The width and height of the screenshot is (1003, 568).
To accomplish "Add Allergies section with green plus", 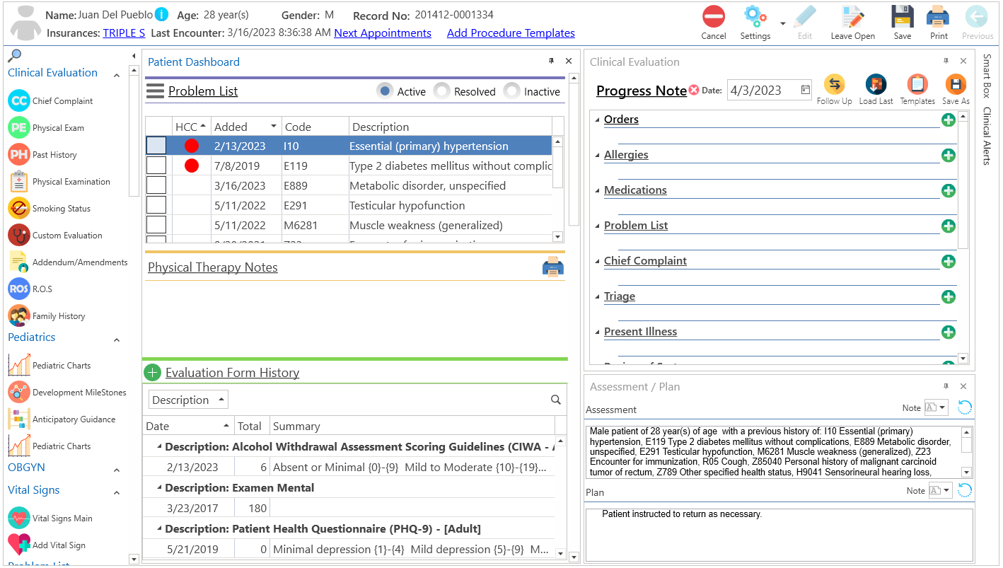I will (949, 155).
